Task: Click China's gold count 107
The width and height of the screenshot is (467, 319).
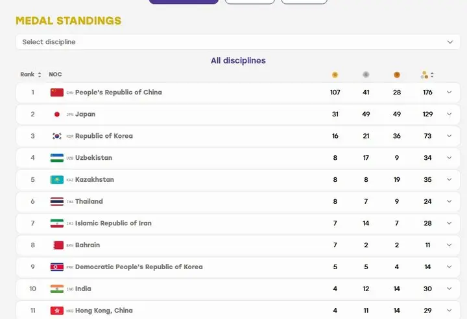Action: (x=335, y=93)
